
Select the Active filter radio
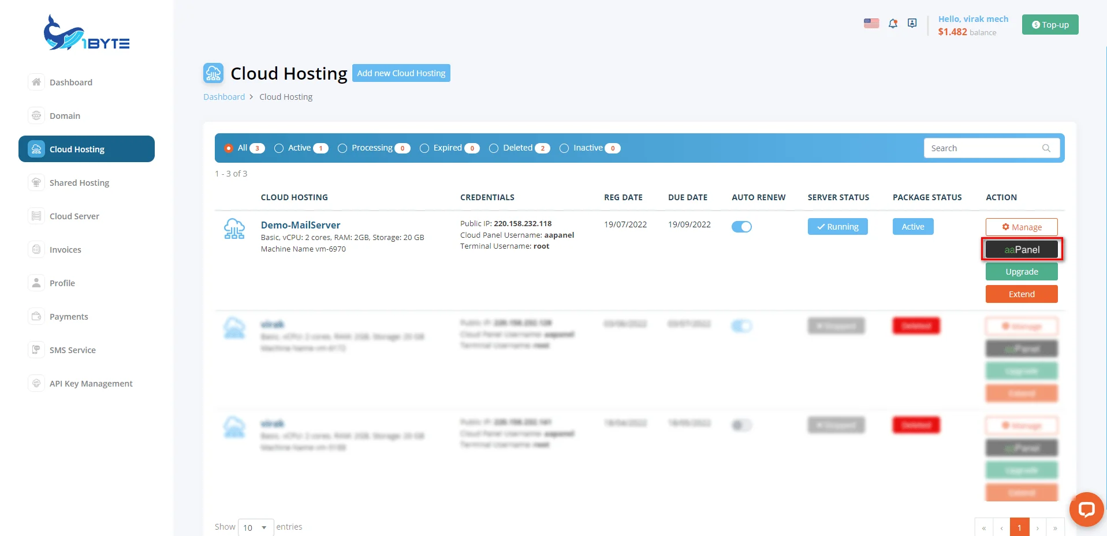coord(279,148)
